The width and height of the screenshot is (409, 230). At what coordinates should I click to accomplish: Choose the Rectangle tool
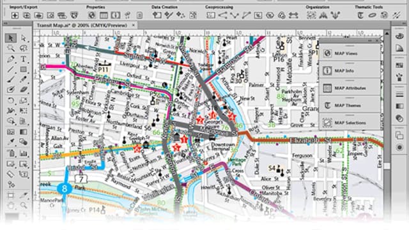coord(24,69)
